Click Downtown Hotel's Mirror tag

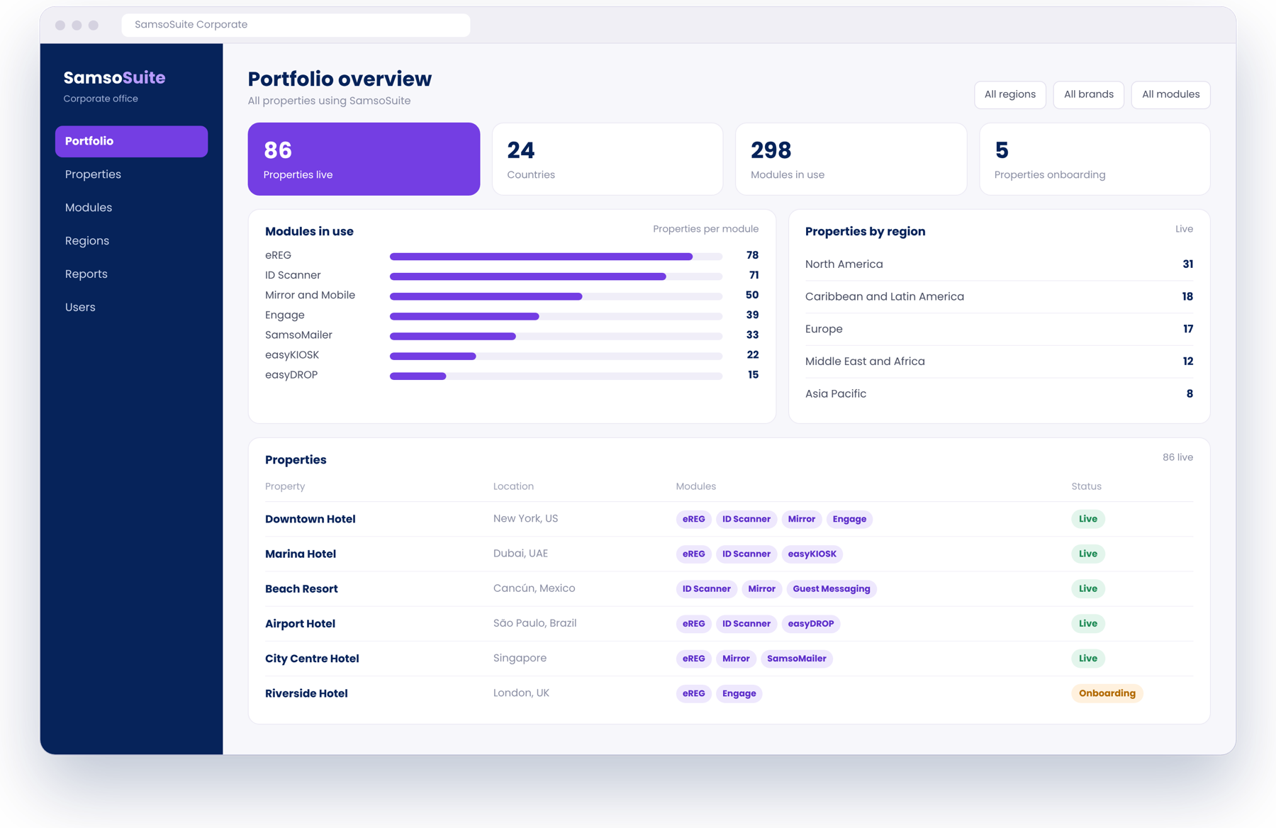(x=802, y=519)
